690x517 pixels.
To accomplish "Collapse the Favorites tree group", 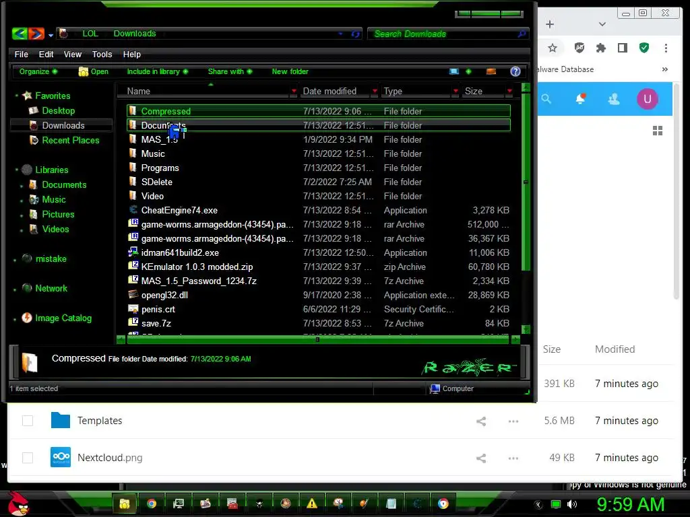I will pyautogui.click(x=17, y=96).
